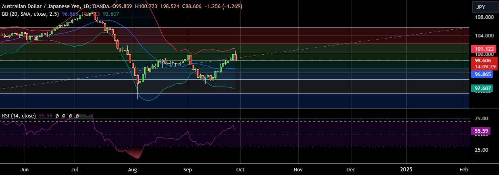Click the 25.00 RSI scale label
499x175 pixels.
(482, 150)
